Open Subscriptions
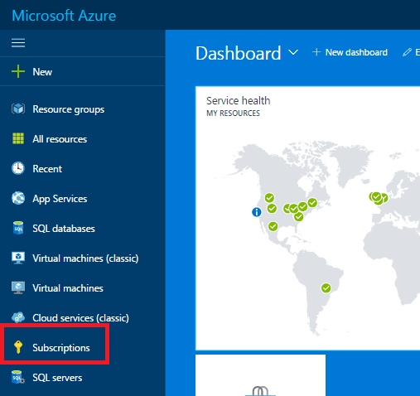Viewport: 420px width, 396px height. tap(61, 348)
